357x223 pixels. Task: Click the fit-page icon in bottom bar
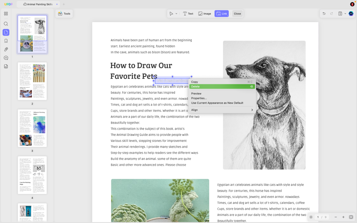pyautogui.click(x=351, y=217)
